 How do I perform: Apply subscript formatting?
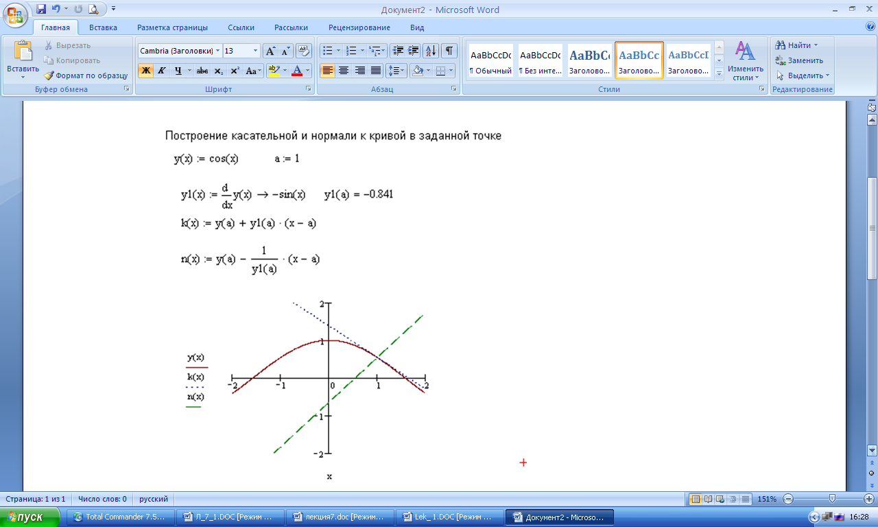[218, 71]
